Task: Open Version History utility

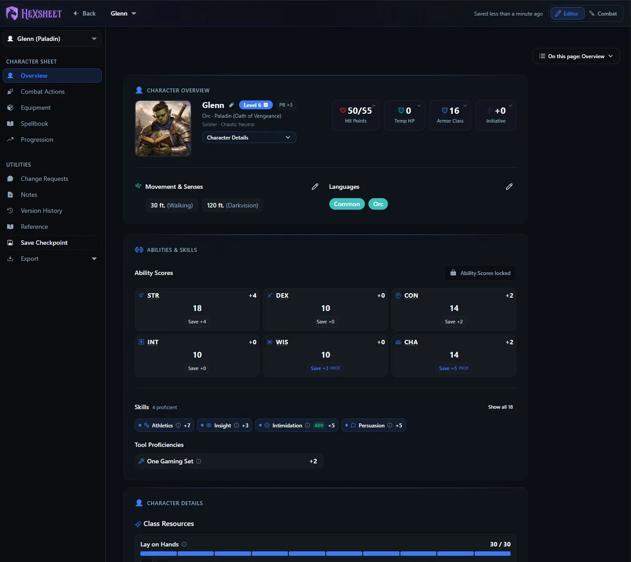Action: (x=52, y=211)
